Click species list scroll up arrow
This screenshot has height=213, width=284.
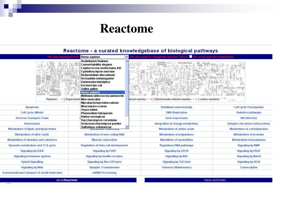(127, 61)
